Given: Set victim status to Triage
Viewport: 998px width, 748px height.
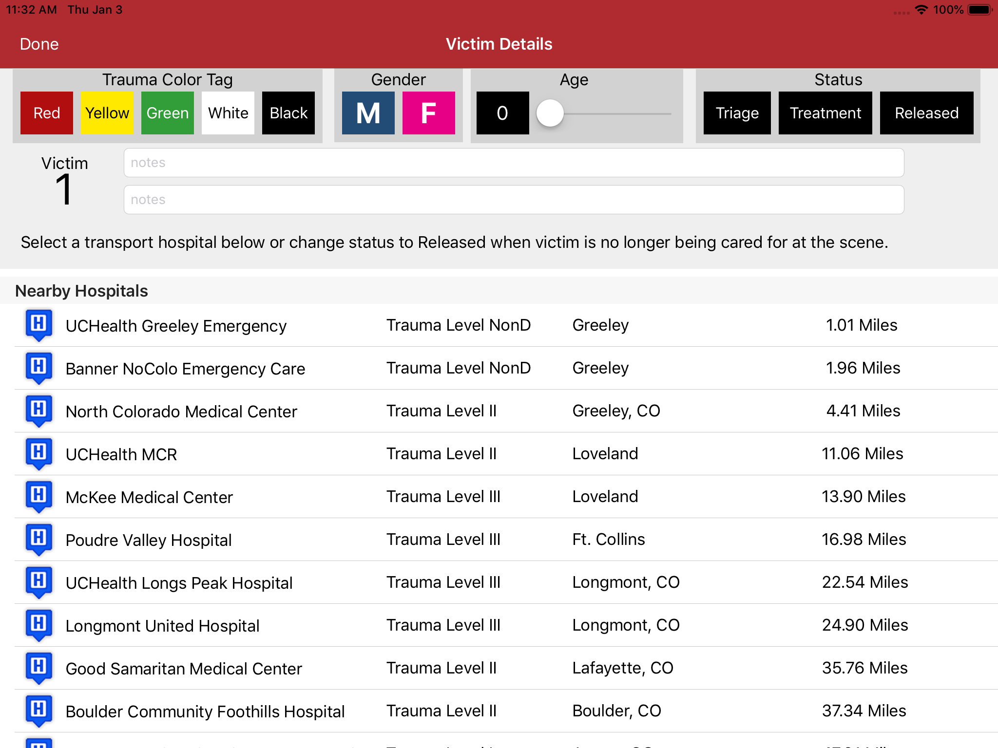Looking at the screenshot, I should 737,113.
